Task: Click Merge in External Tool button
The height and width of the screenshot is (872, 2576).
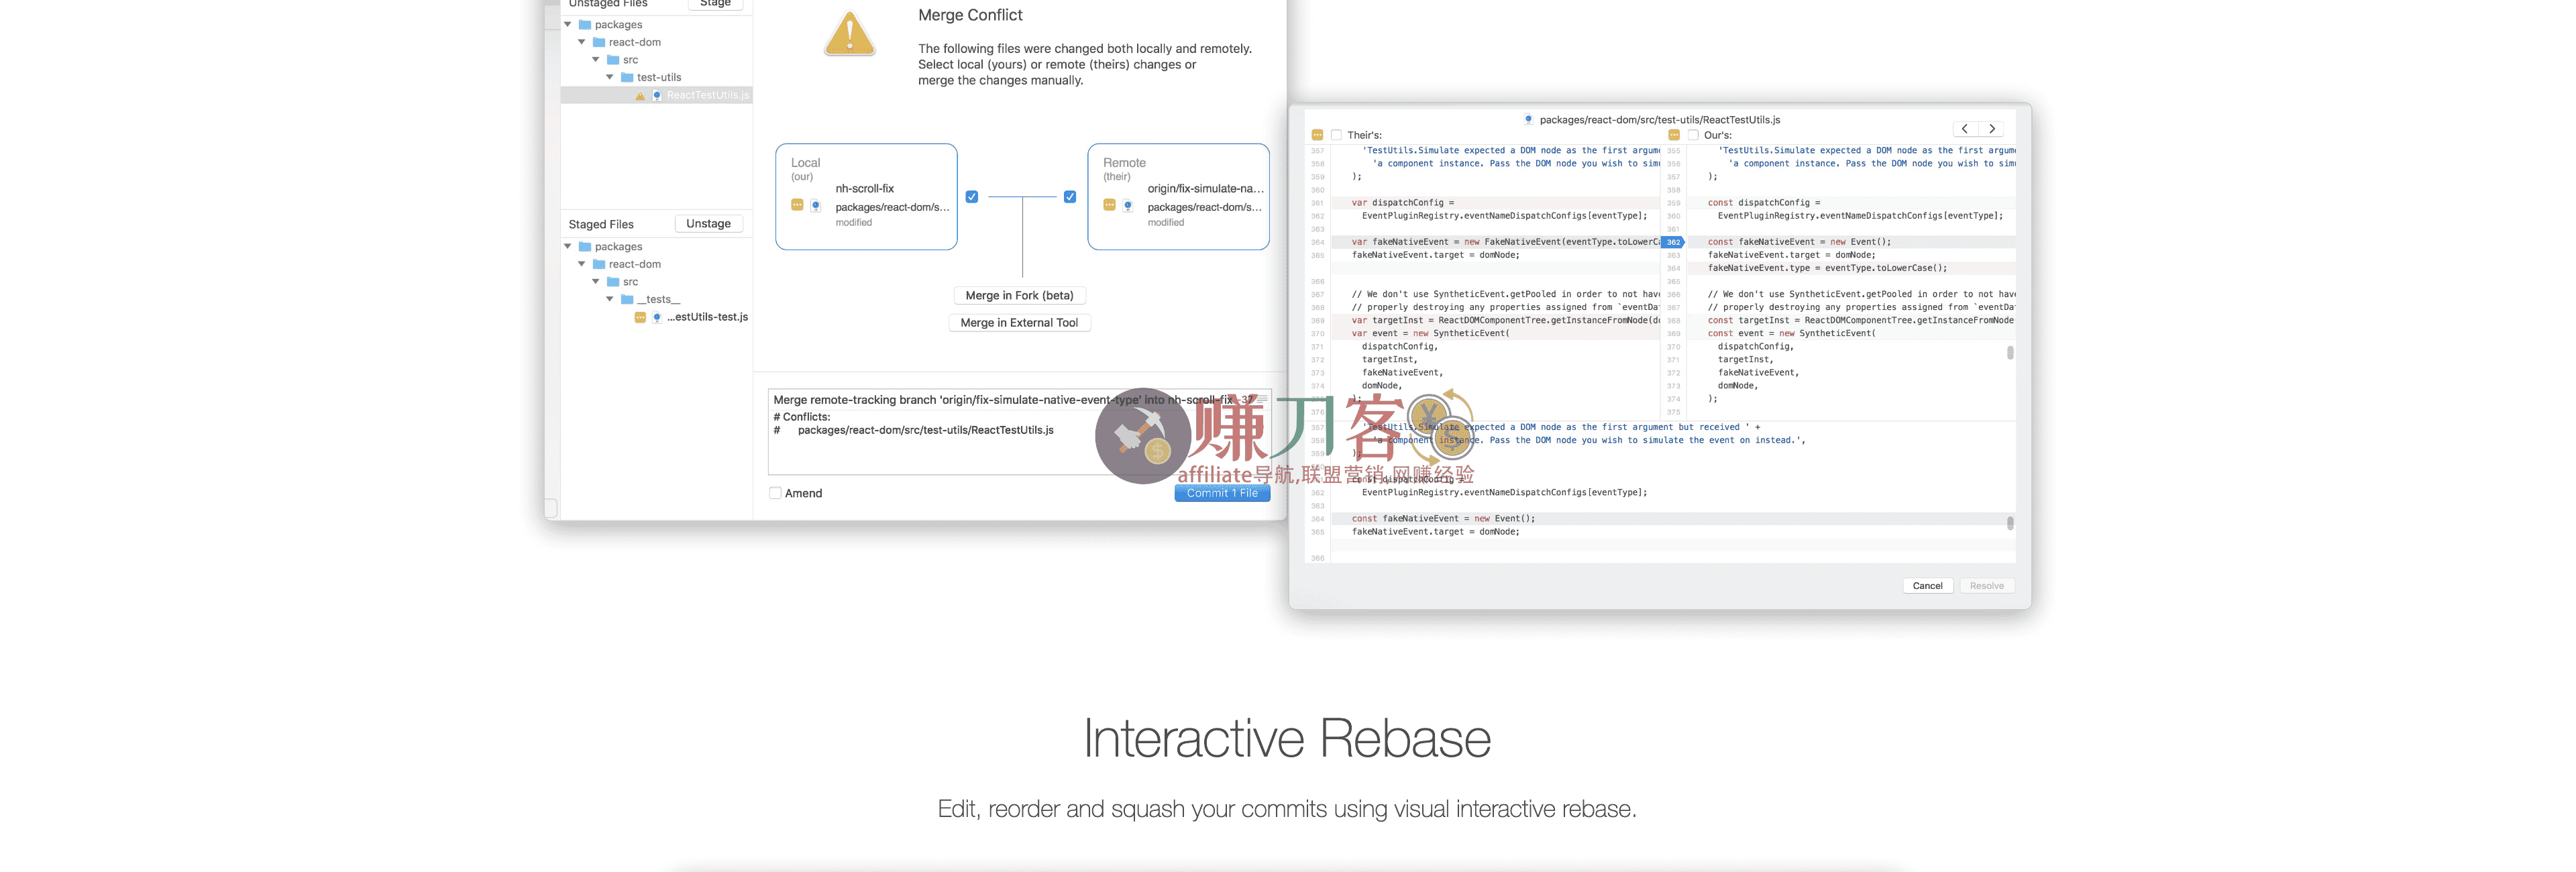Action: (1019, 323)
